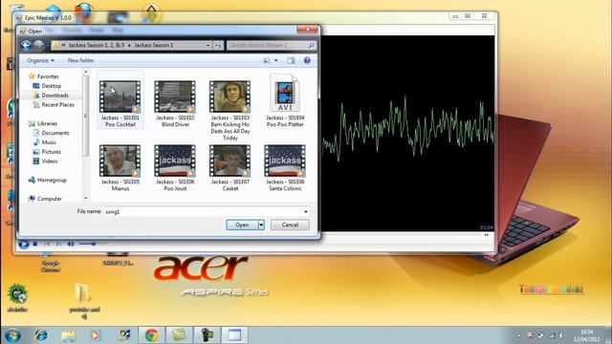612x344 pixels.
Task: Click the waveform visualization in Epic Mediaz
Action: 408,133
